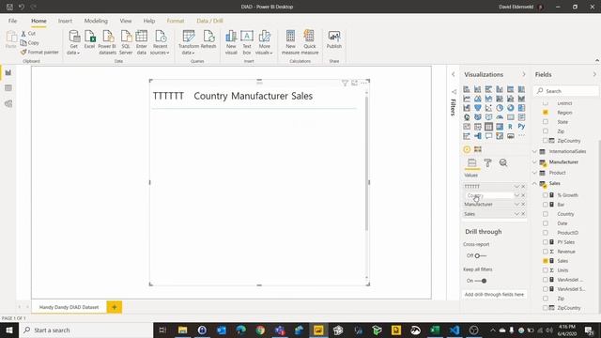Publish the report
Viewport: 601px width, 338px height.
(334, 39)
